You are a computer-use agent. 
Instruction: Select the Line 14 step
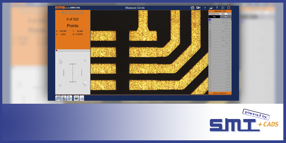(220, 52)
